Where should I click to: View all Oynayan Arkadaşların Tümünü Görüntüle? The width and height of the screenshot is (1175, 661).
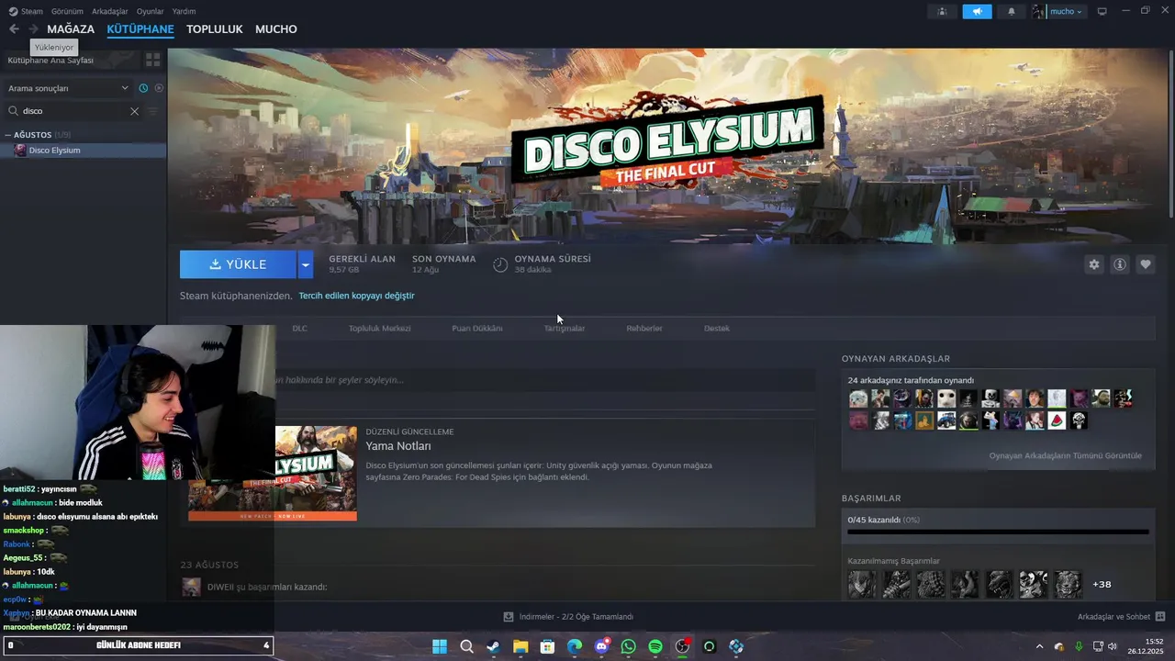pos(1065,455)
